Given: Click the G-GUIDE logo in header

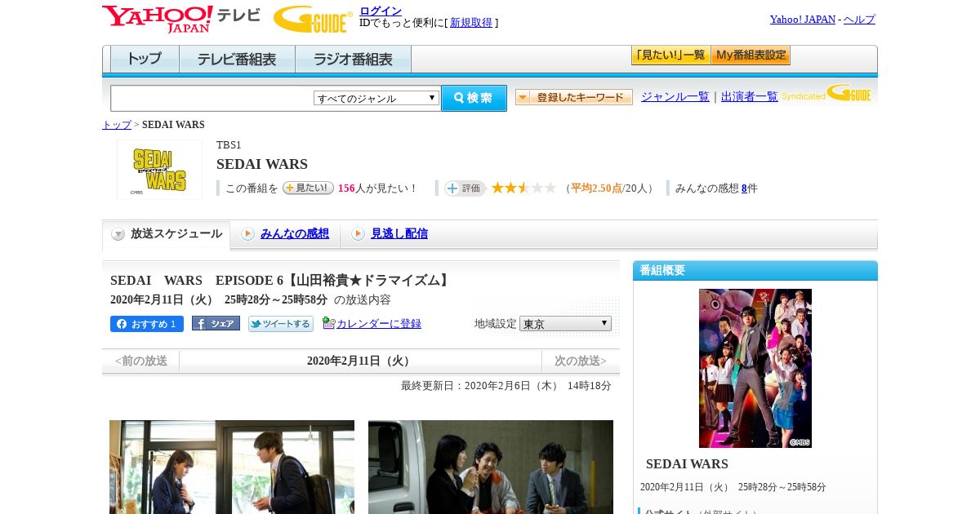Looking at the screenshot, I should point(313,19).
